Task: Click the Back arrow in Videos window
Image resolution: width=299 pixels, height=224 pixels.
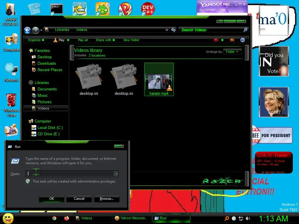Action: tap(27, 30)
